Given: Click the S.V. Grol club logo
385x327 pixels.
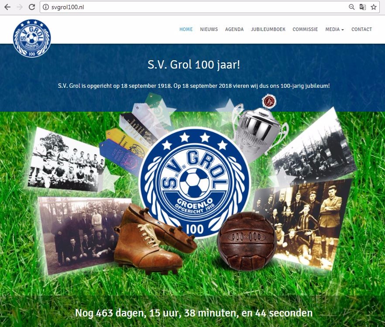Looking at the screenshot, I should 32,38.
